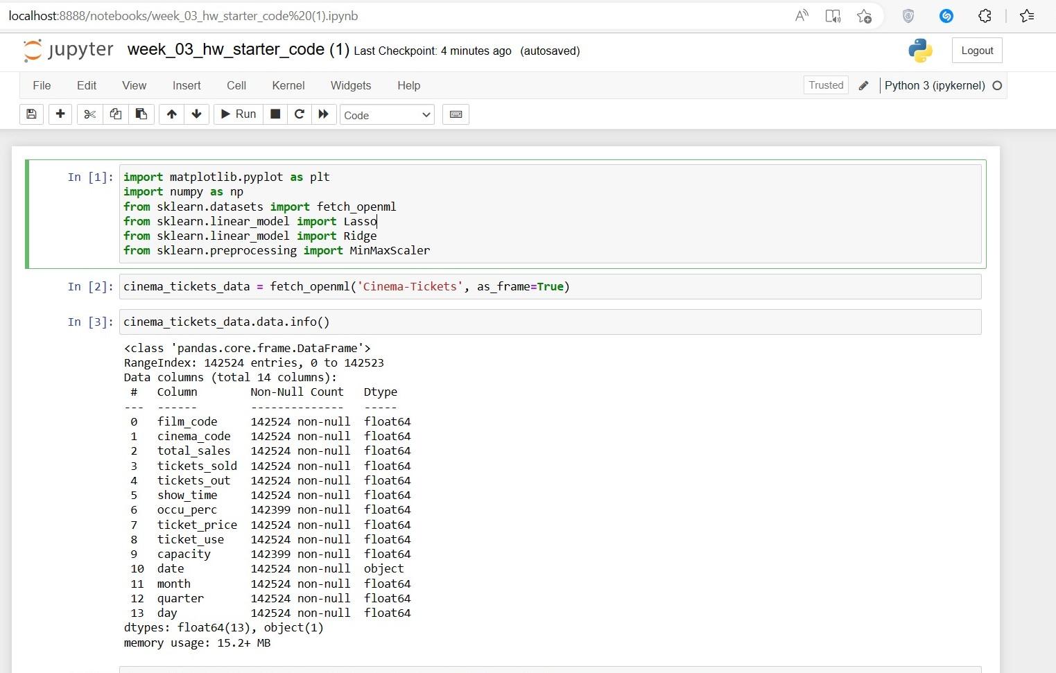Image resolution: width=1056 pixels, height=673 pixels.
Task: Restart the kernel
Action: click(x=299, y=114)
